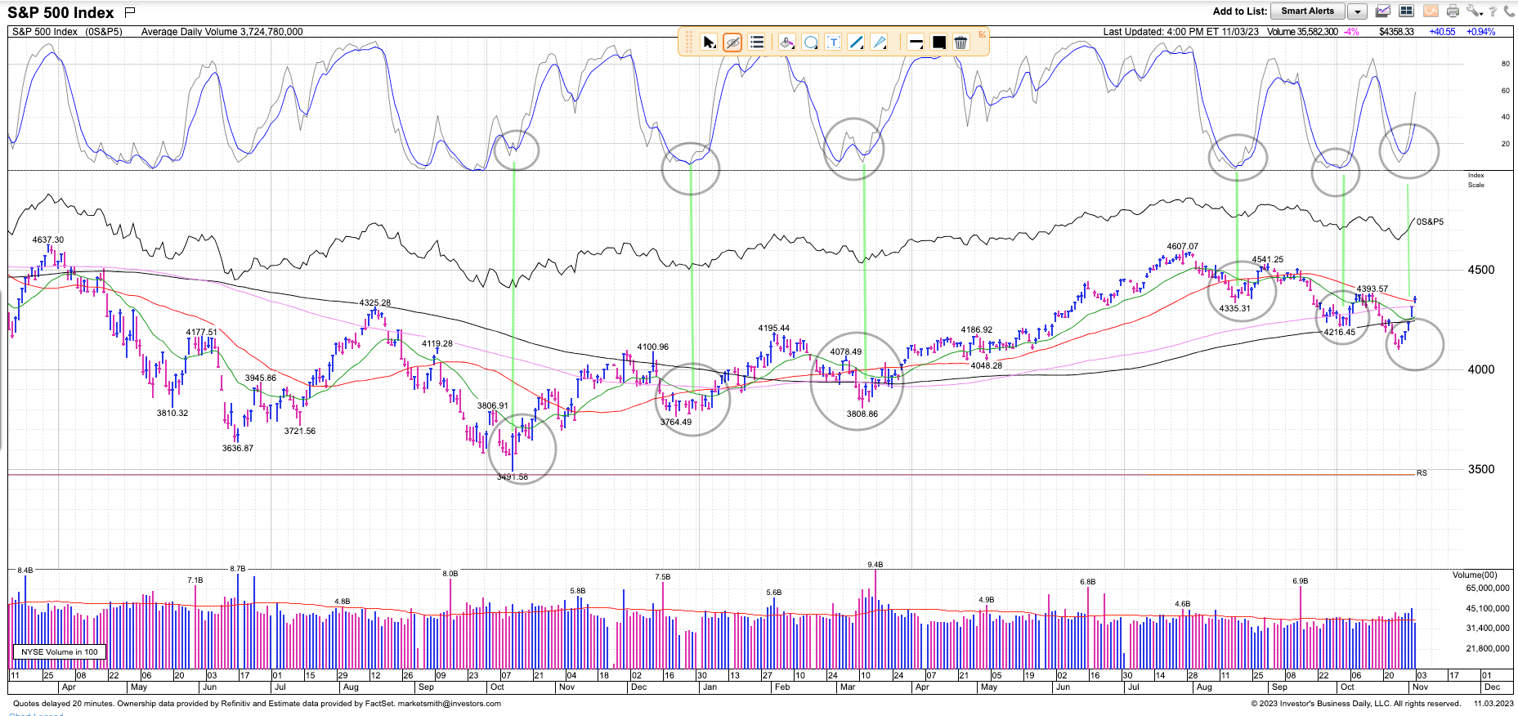Click the trash can delete drawings icon
Image resolution: width=1518 pixels, height=716 pixels.
pyautogui.click(x=961, y=42)
